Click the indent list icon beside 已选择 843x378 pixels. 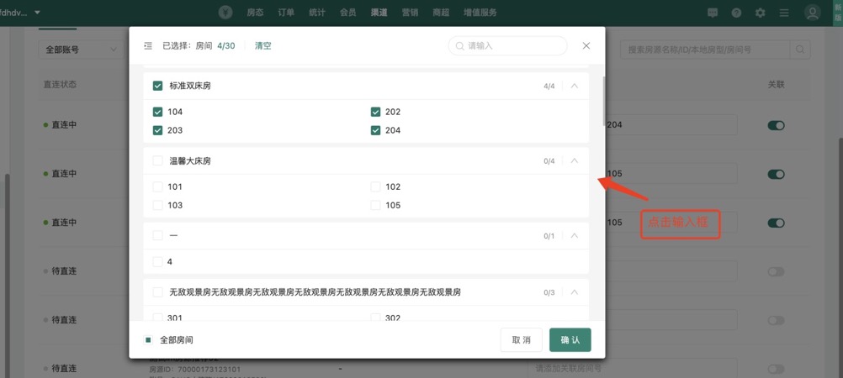148,46
